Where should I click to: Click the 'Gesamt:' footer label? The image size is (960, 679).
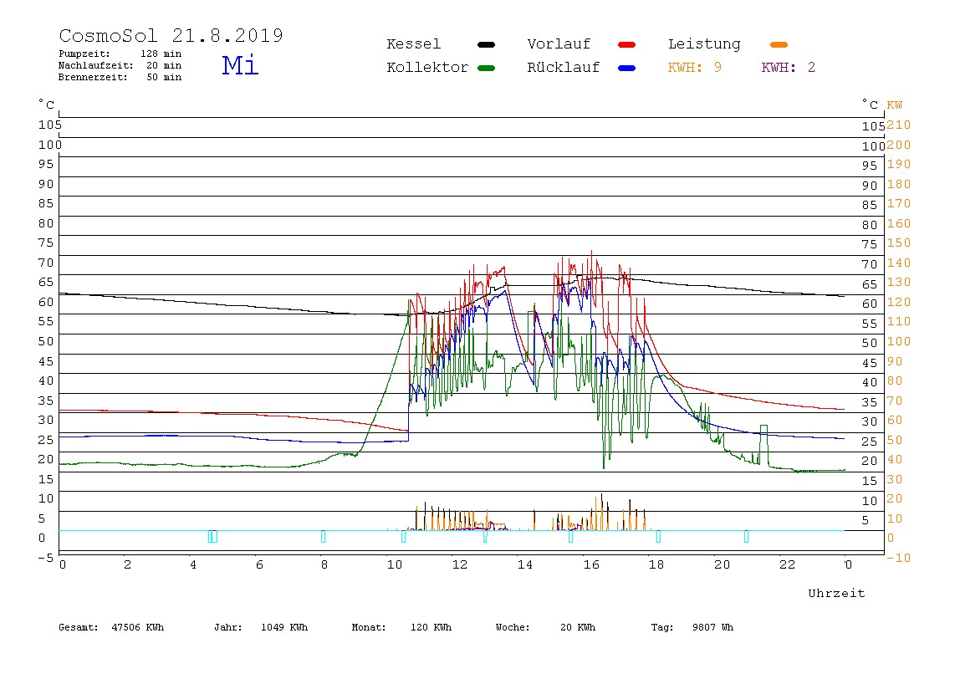79,627
